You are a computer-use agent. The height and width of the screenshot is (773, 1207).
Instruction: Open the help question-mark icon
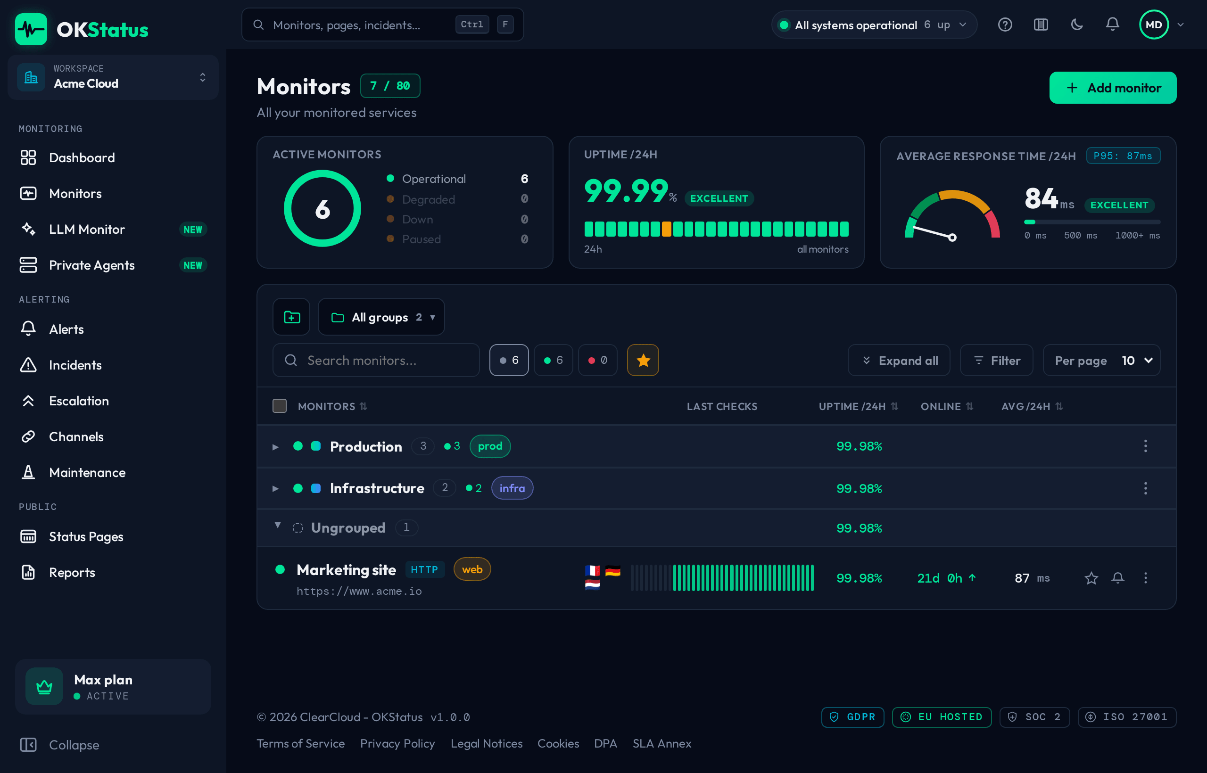point(1005,25)
